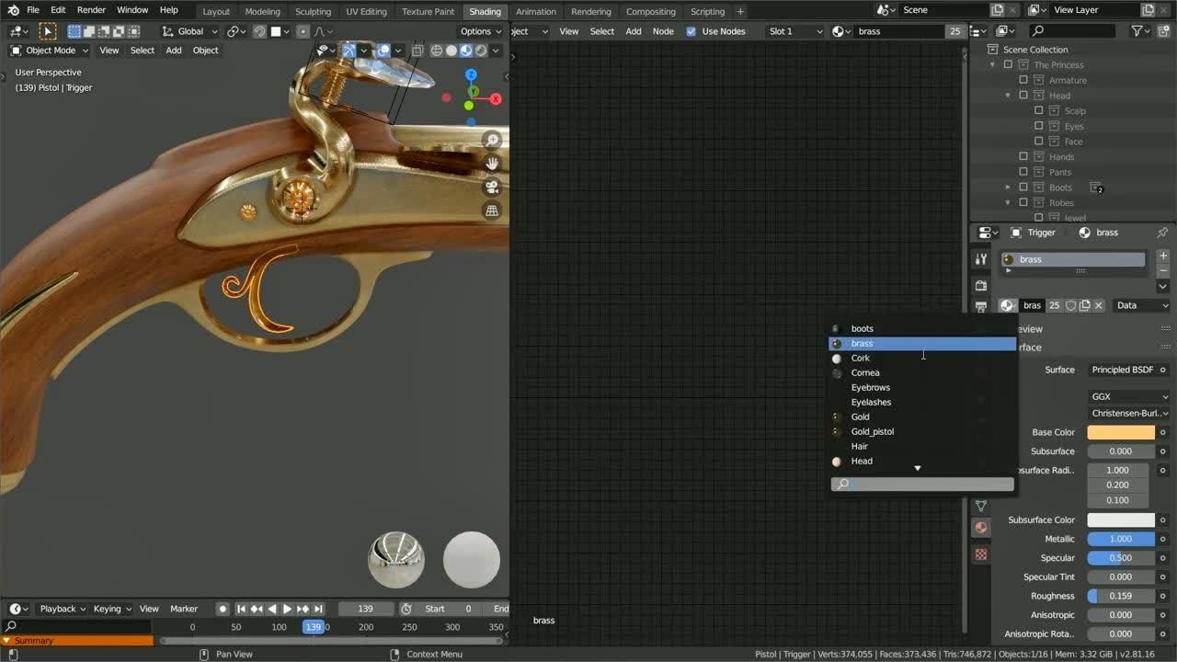Enable the Use Nodes checkbox

[691, 30]
